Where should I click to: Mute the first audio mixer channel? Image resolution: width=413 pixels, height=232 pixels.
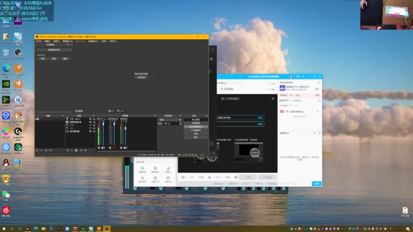pyautogui.click(x=103, y=148)
